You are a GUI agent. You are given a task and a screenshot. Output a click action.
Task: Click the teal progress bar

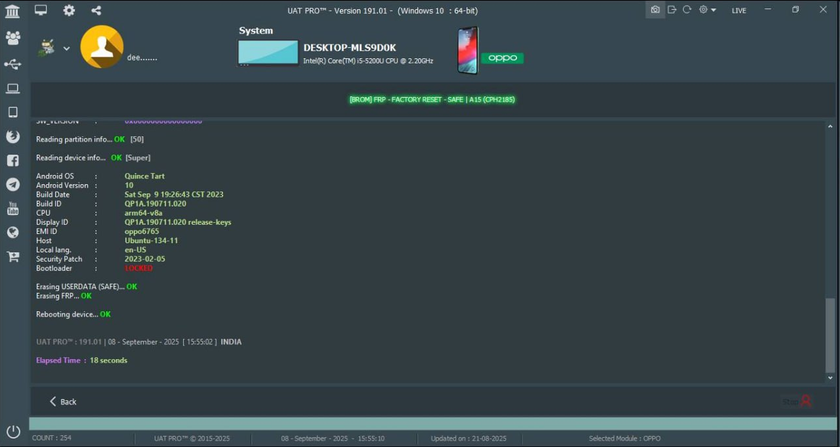[x=432, y=423]
